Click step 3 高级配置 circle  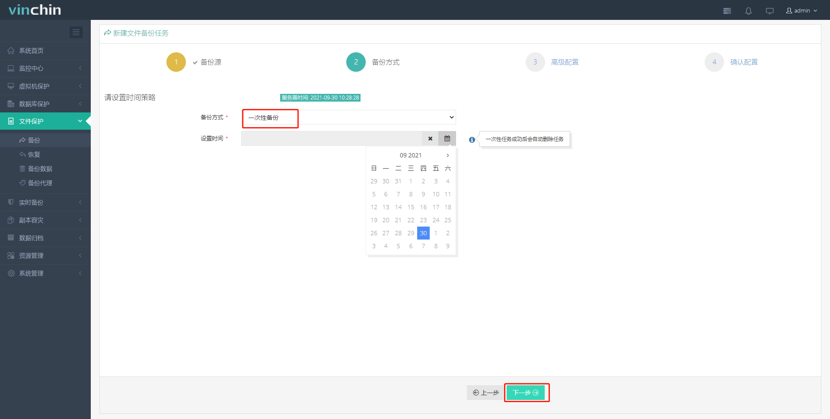pyautogui.click(x=535, y=62)
